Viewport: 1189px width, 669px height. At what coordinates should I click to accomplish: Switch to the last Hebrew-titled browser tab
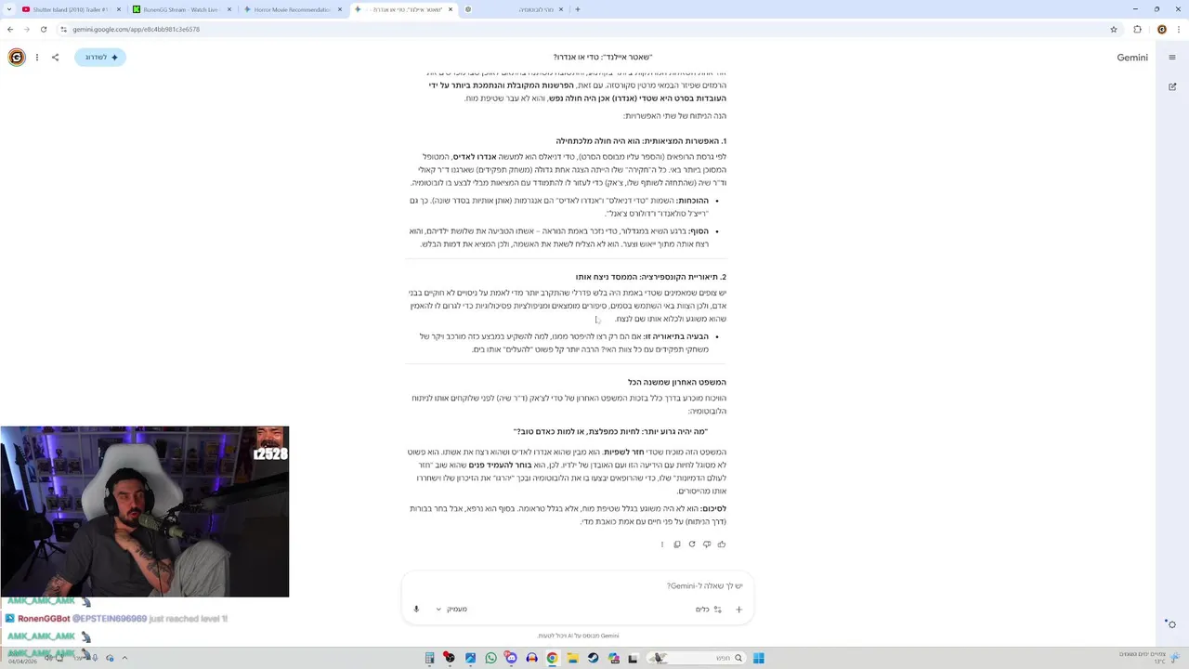(x=514, y=9)
